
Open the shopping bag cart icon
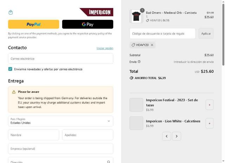[x=11, y=12]
